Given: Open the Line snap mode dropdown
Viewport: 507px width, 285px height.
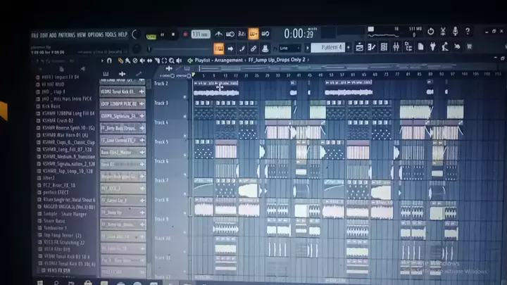Looking at the screenshot, I should (289, 48).
